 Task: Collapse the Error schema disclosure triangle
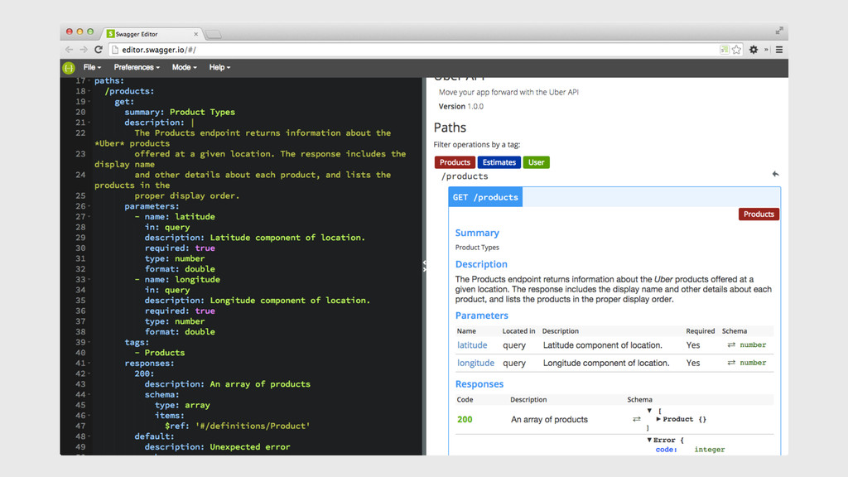point(650,440)
